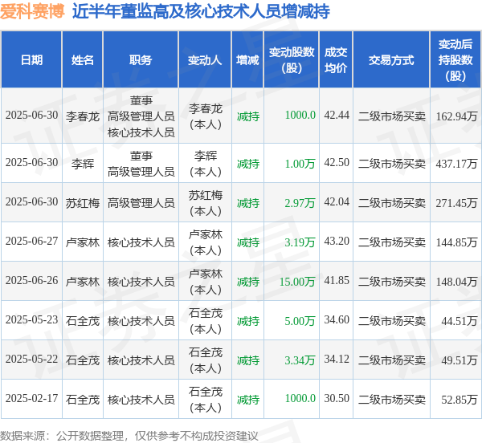482x443 pixels.
Task: Select the 李辉 name cell
Action: click(83, 164)
